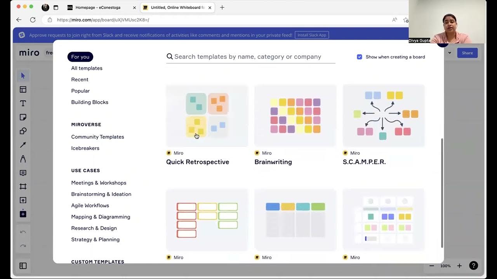
Task: Reload the page
Action: coord(33,20)
